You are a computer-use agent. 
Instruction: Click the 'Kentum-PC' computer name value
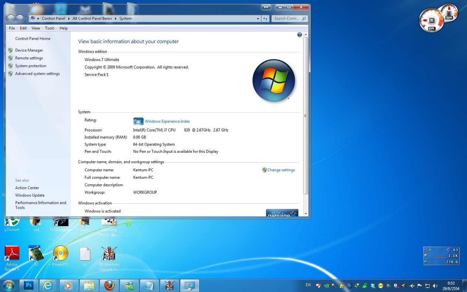click(x=143, y=170)
